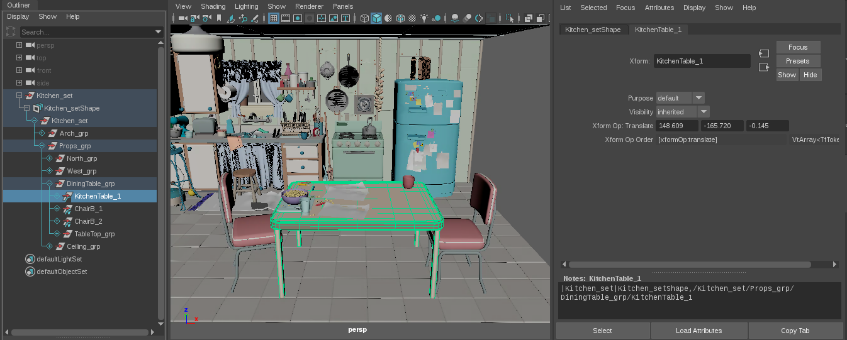Click the Hide button

811,75
